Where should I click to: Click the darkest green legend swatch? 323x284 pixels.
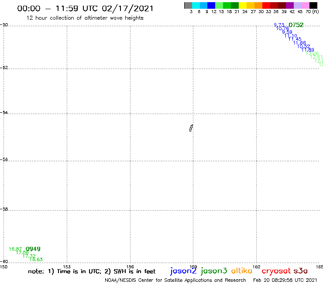[235, 5]
